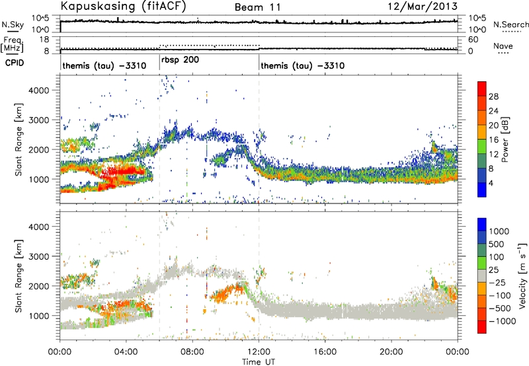
Task: Click Slant Range [km] label of power panel
Action: click(19, 139)
